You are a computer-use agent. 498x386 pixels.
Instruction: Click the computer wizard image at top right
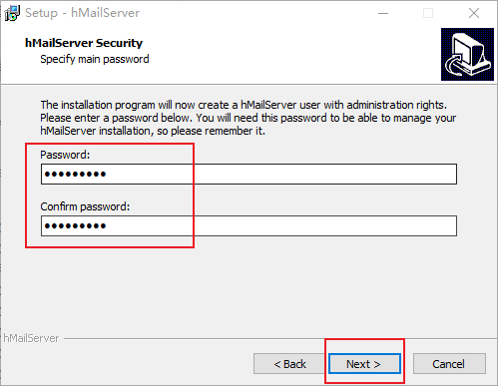467,54
